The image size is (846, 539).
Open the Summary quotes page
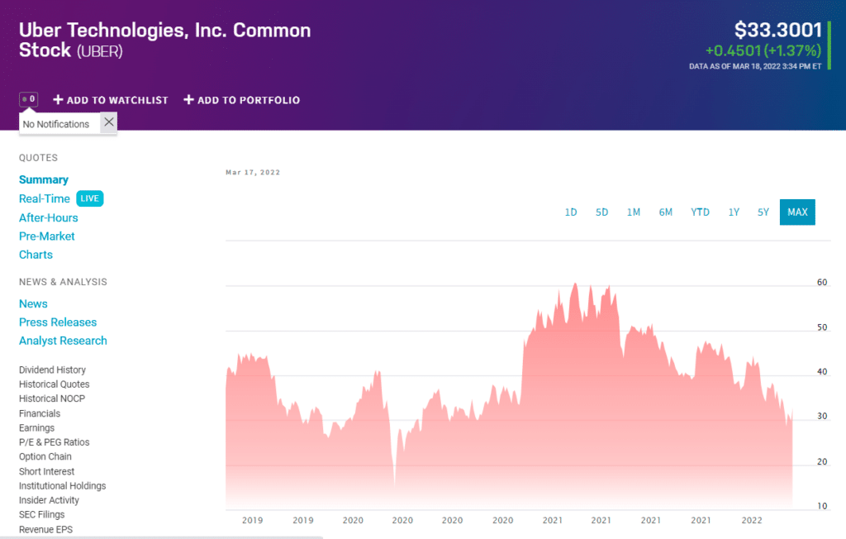(x=44, y=179)
